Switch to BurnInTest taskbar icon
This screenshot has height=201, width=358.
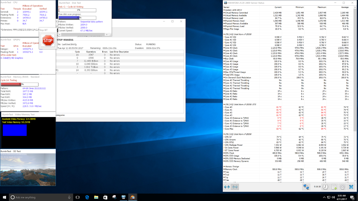(133, 197)
